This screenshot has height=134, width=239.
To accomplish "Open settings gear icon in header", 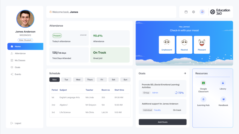I will pyautogui.click(x=193, y=12).
